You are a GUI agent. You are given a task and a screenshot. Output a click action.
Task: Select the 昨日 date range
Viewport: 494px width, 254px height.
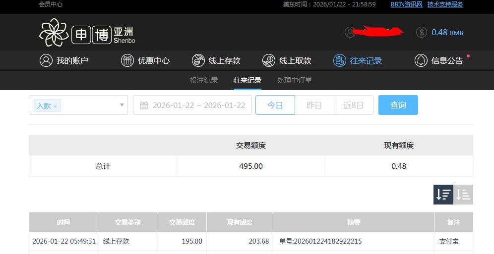(314, 105)
